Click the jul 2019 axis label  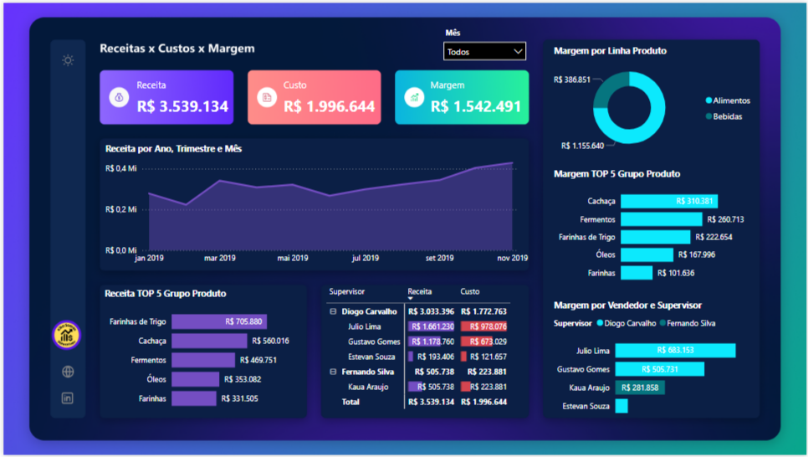(366, 258)
